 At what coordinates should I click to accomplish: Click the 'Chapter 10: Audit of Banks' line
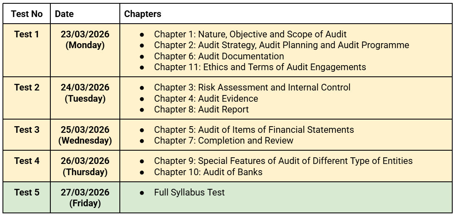click(208, 171)
